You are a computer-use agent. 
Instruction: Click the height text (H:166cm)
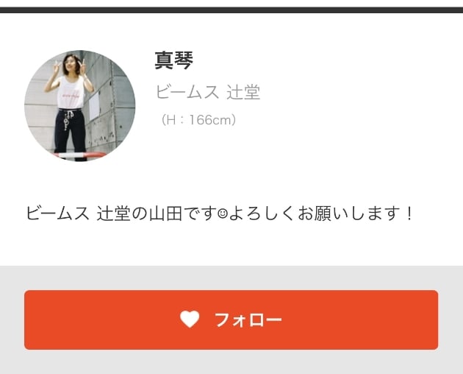coord(198,120)
